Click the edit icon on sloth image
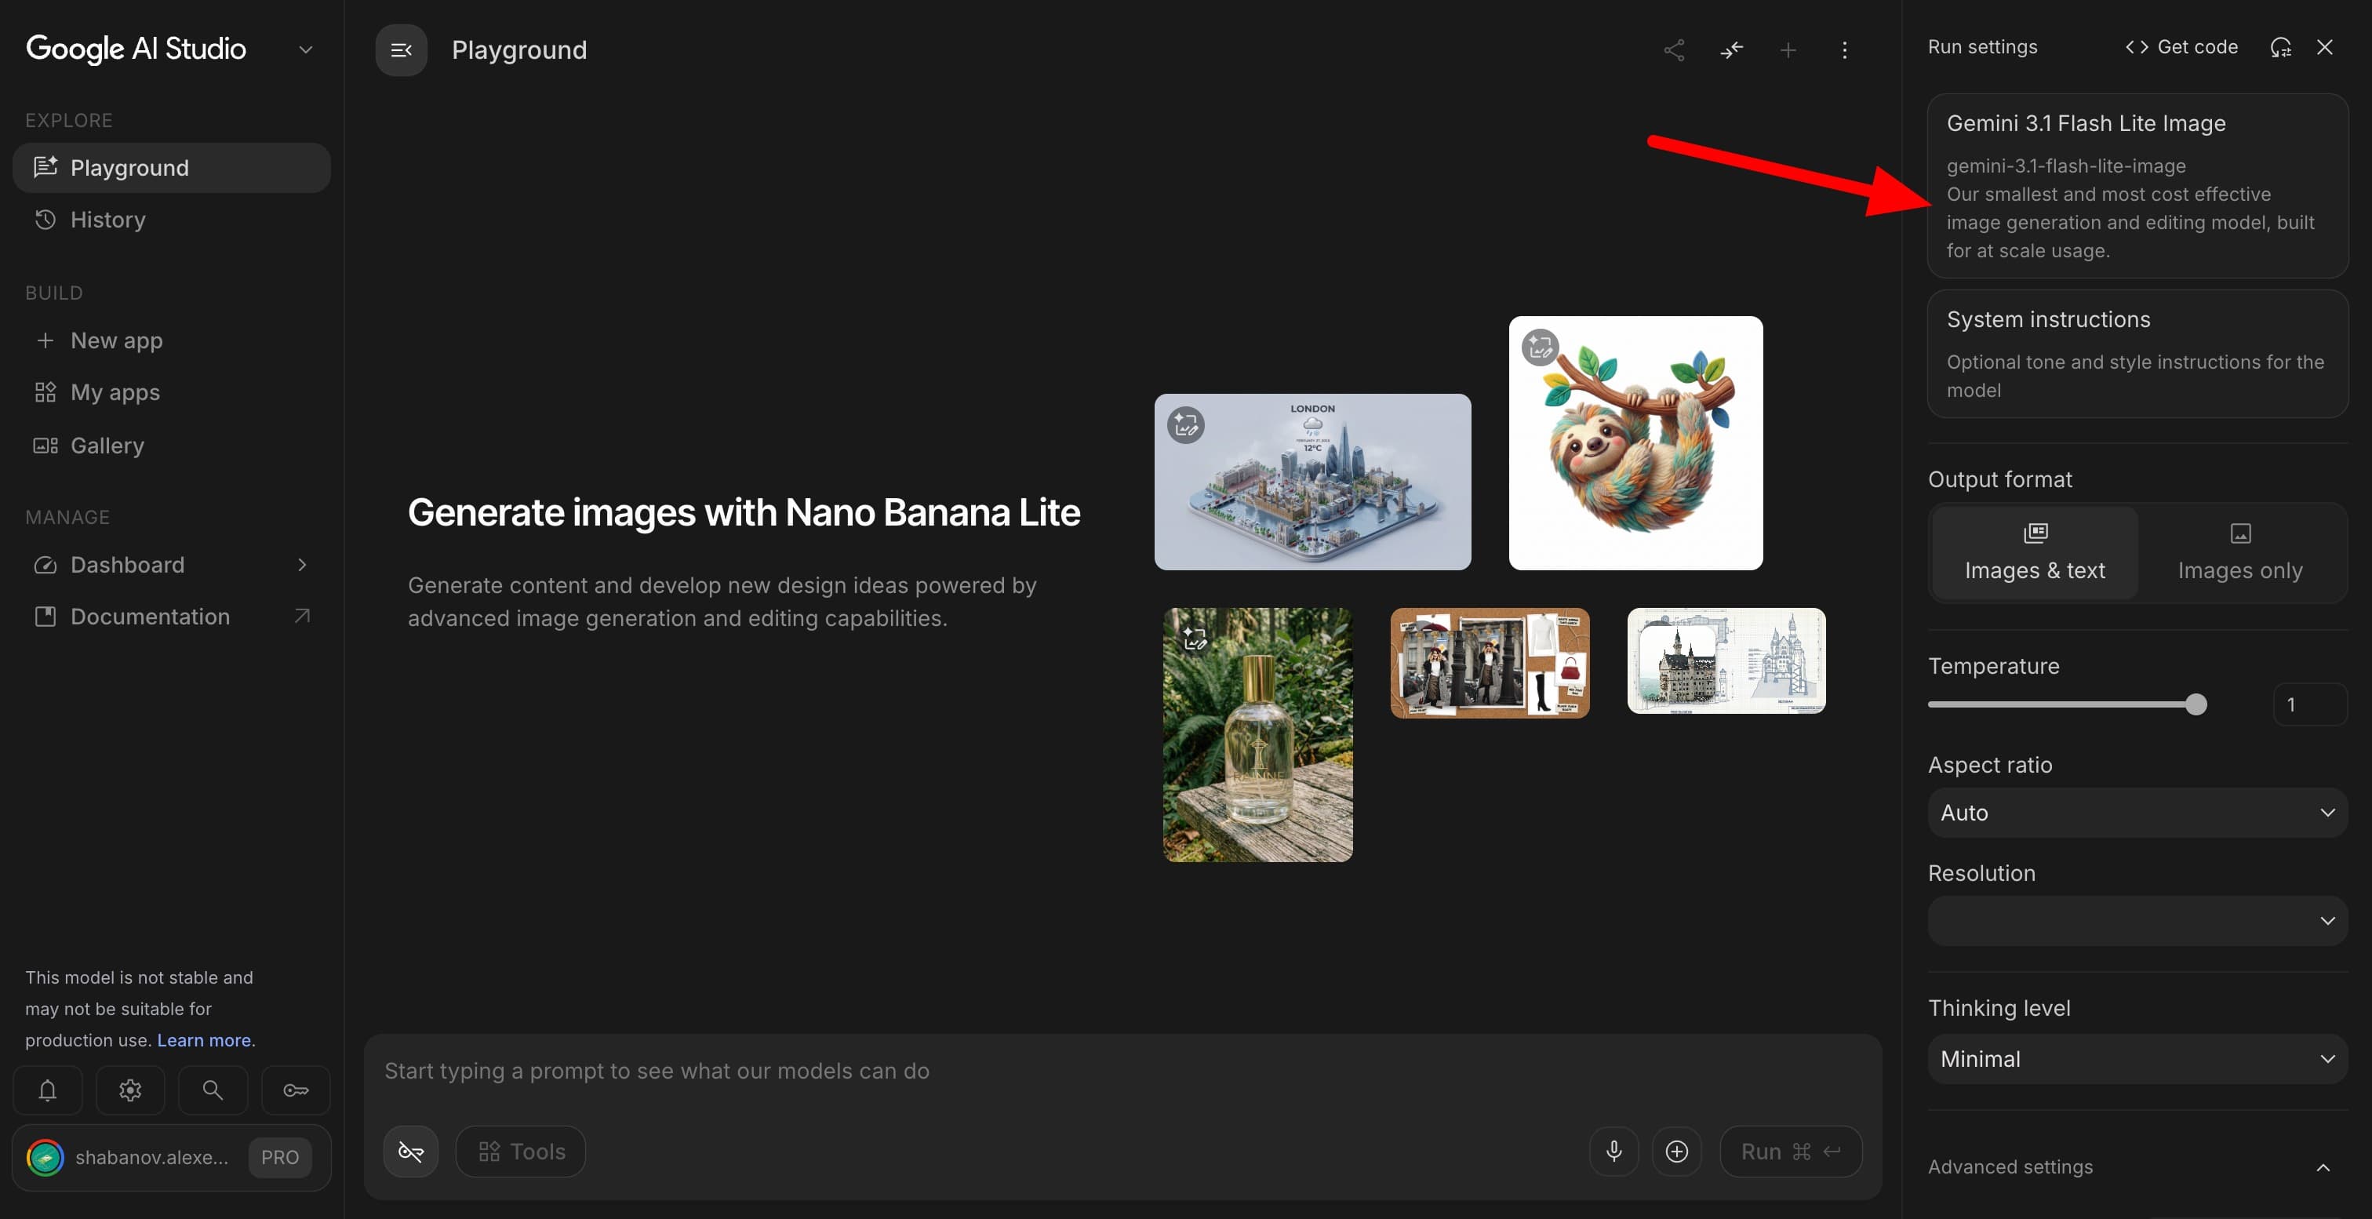The width and height of the screenshot is (2372, 1219). [1540, 347]
